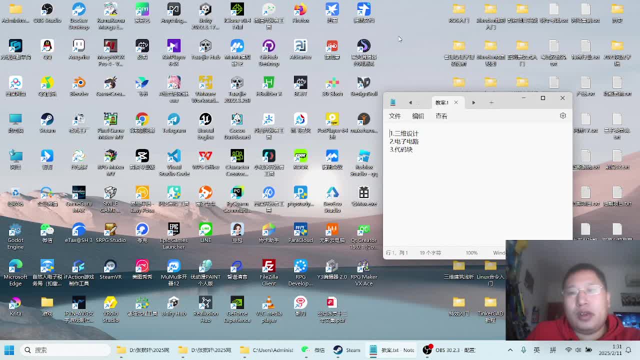
Task: Select the VLC media player icon
Action: coord(269,309)
